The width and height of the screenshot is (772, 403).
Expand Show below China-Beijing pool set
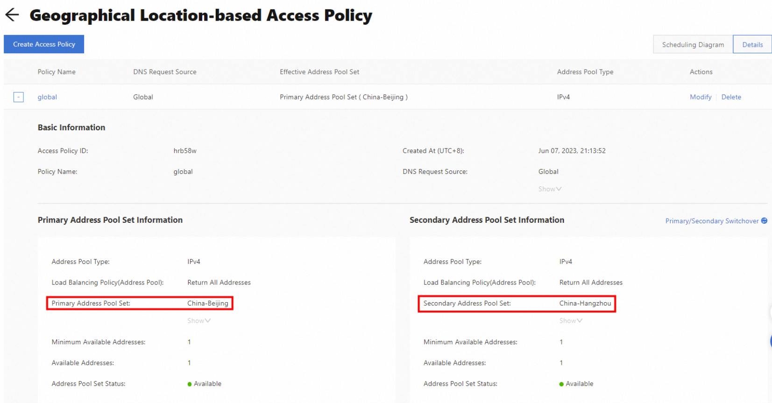pyautogui.click(x=199, y=321)
